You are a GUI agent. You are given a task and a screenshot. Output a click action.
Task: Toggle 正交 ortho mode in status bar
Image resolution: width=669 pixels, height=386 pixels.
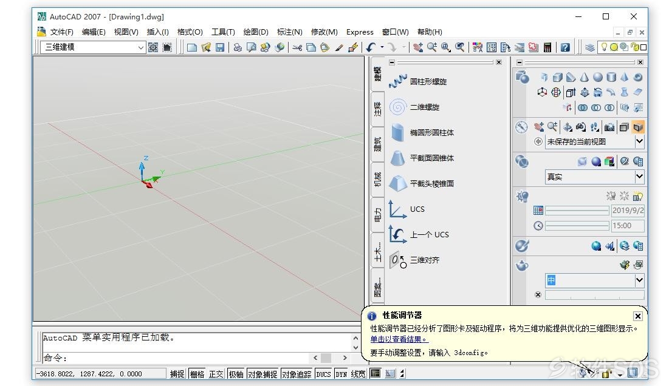(216, 374)
